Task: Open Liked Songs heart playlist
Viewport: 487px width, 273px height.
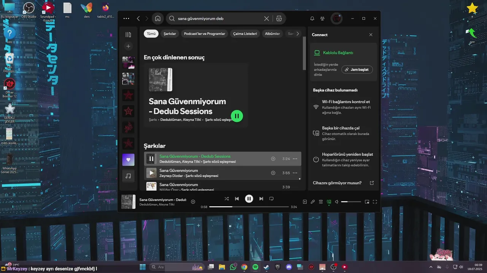Action: click(x=128, y=160)
